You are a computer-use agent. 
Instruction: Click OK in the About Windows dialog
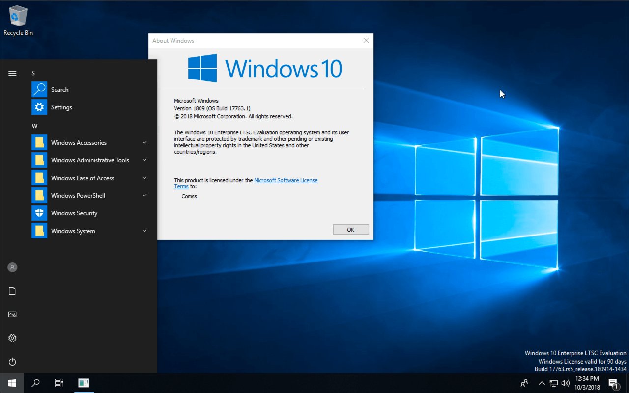click(x=351, y=230)
